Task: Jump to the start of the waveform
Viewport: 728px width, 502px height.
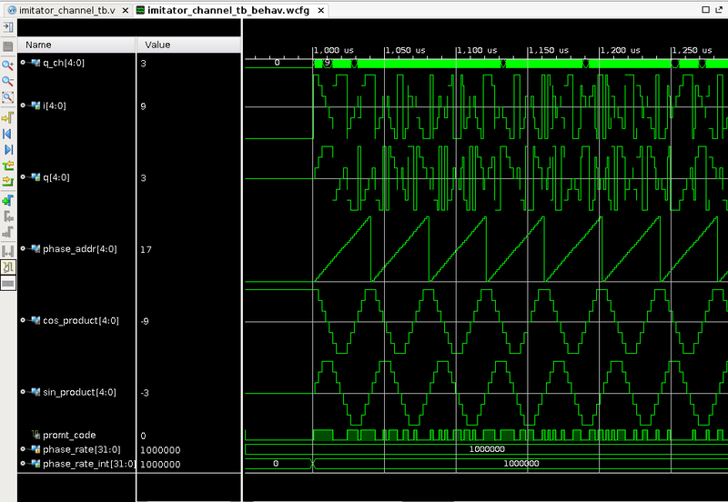Action: point(8,134)
